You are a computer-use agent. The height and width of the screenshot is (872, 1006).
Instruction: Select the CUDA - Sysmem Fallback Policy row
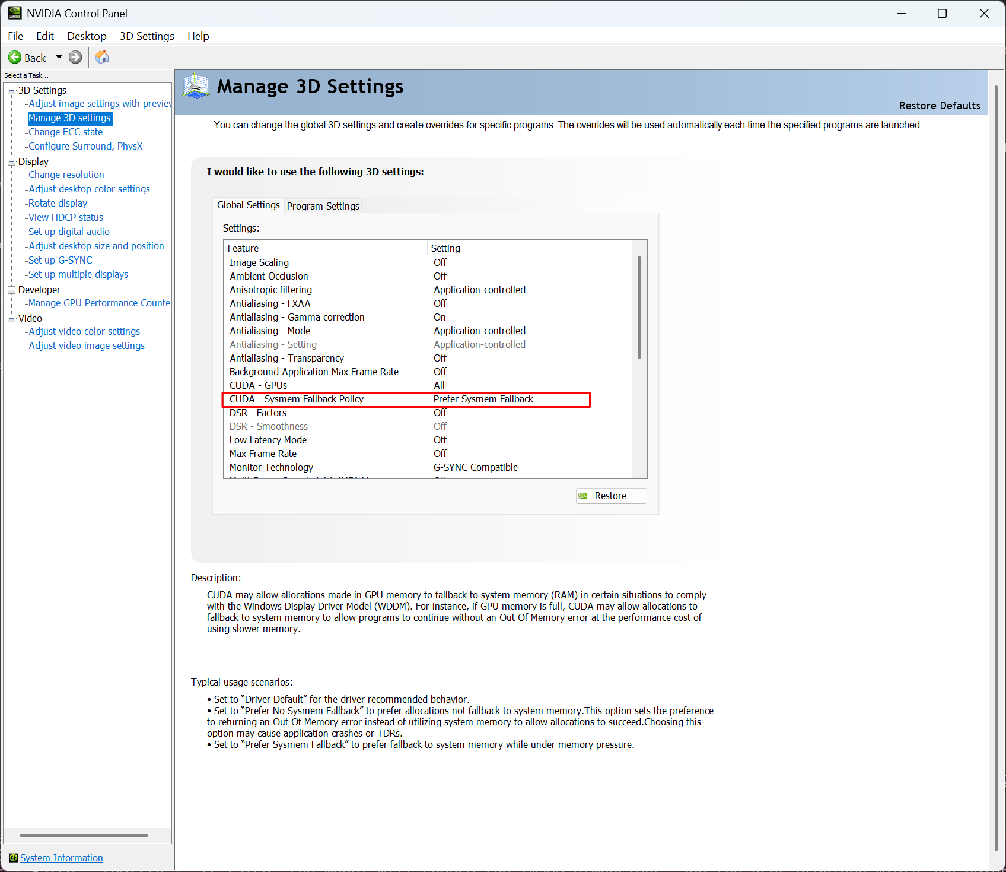[427, 399]
